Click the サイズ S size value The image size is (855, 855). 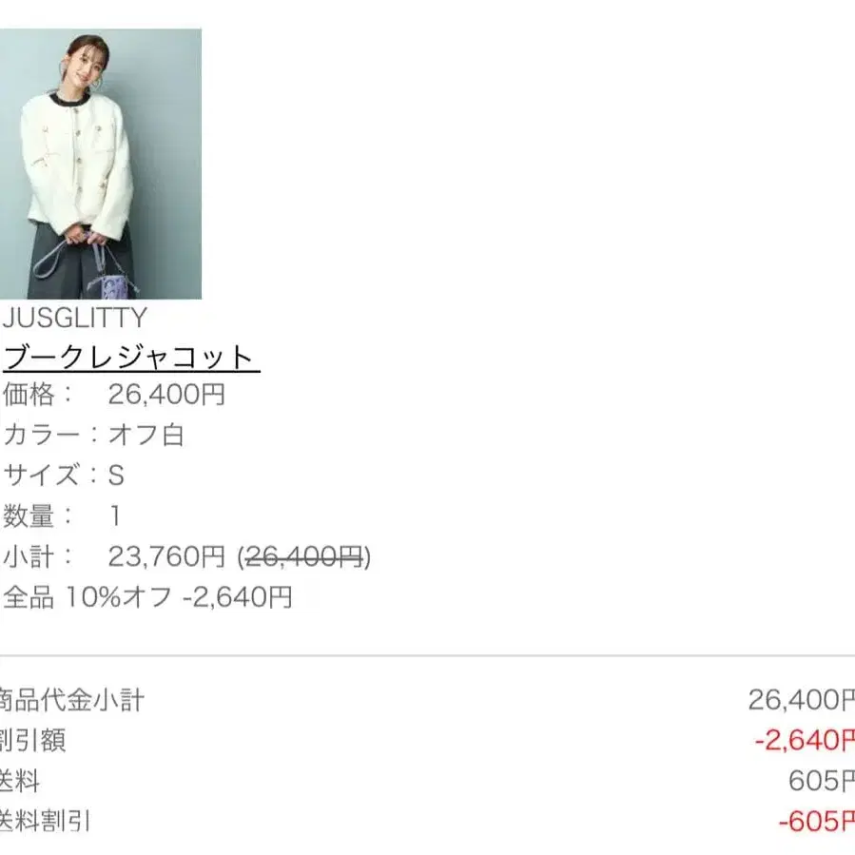116,476
